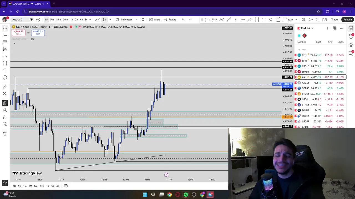Screen dimensions: 355x199
Task: Switch to 1h timeframe
Action: pyautogui.click(x=72, y=20)
